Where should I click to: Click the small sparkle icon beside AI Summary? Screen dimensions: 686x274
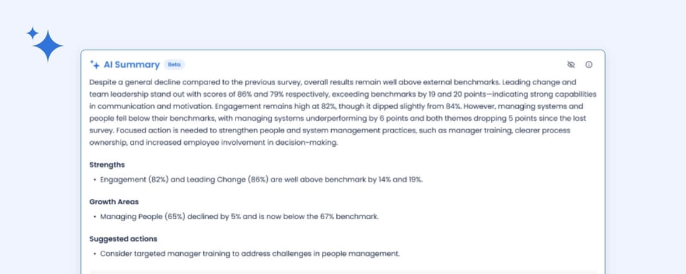(x=95, y=65)
